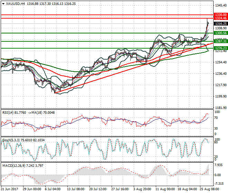
Task: Click the XAUUSD,H4 chart title text
Action: pyautogui.click(x=16, y=4)
